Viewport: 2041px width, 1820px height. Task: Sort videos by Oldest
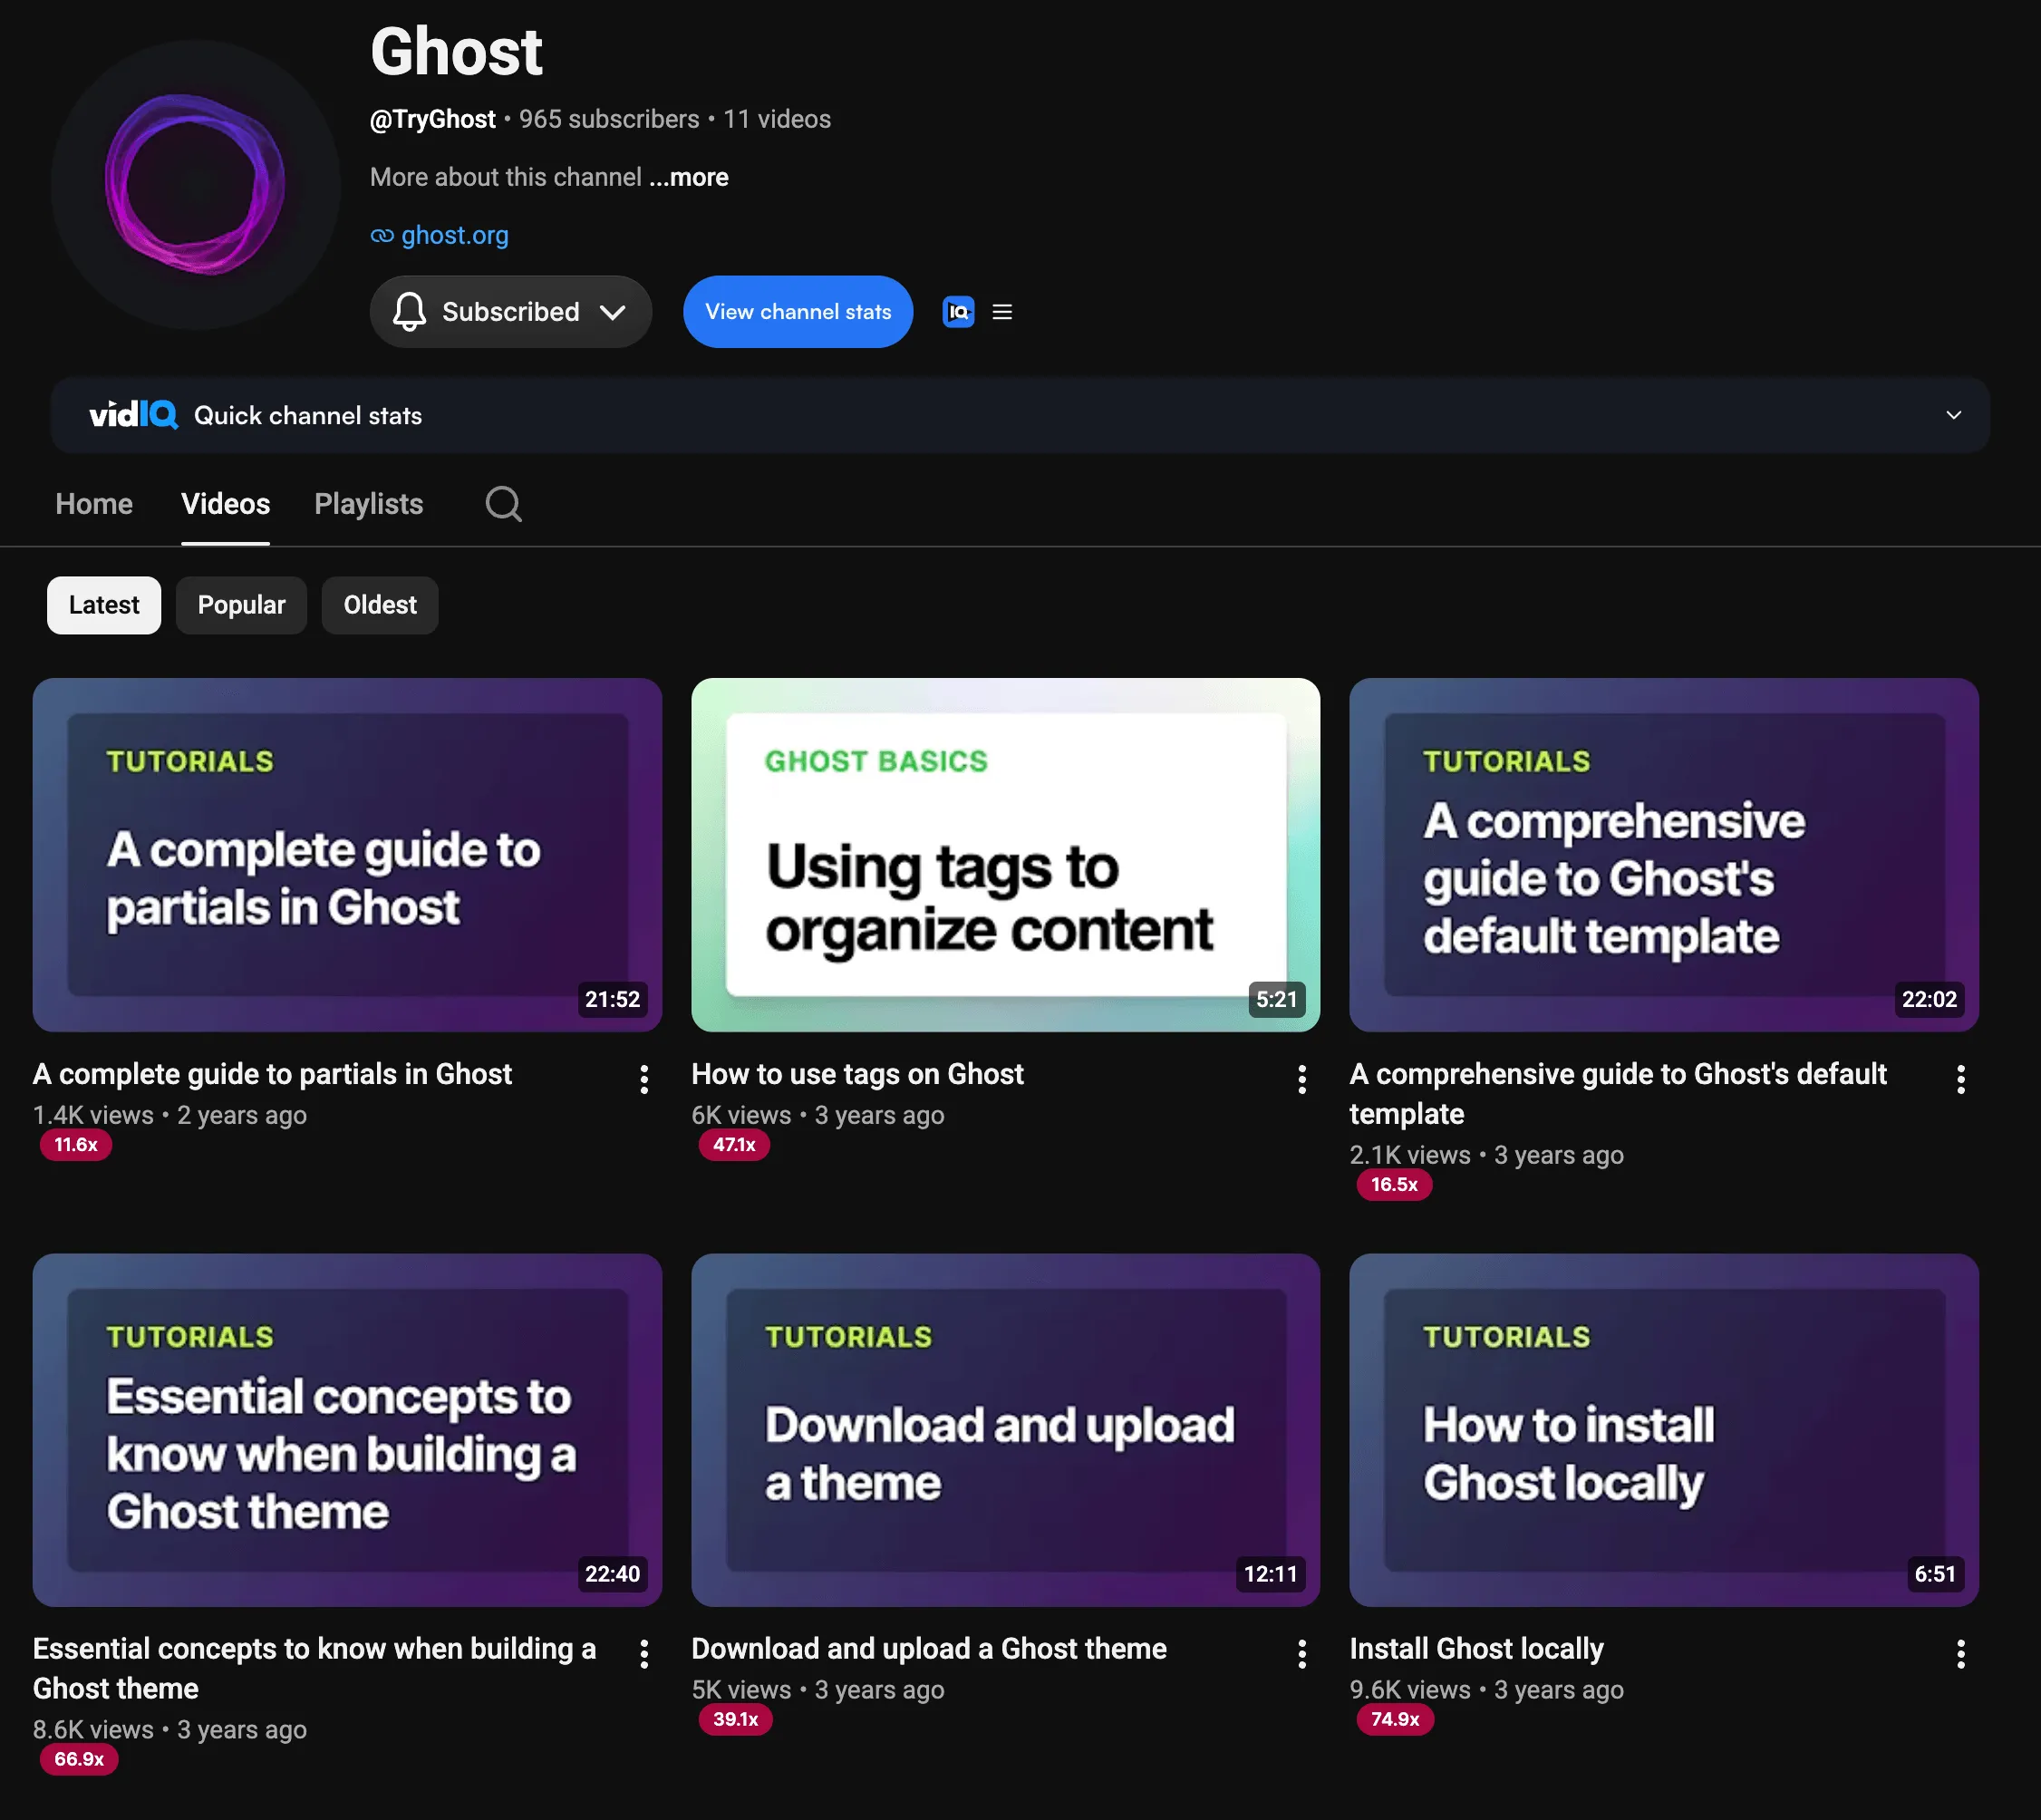click(x=380, y=605)
